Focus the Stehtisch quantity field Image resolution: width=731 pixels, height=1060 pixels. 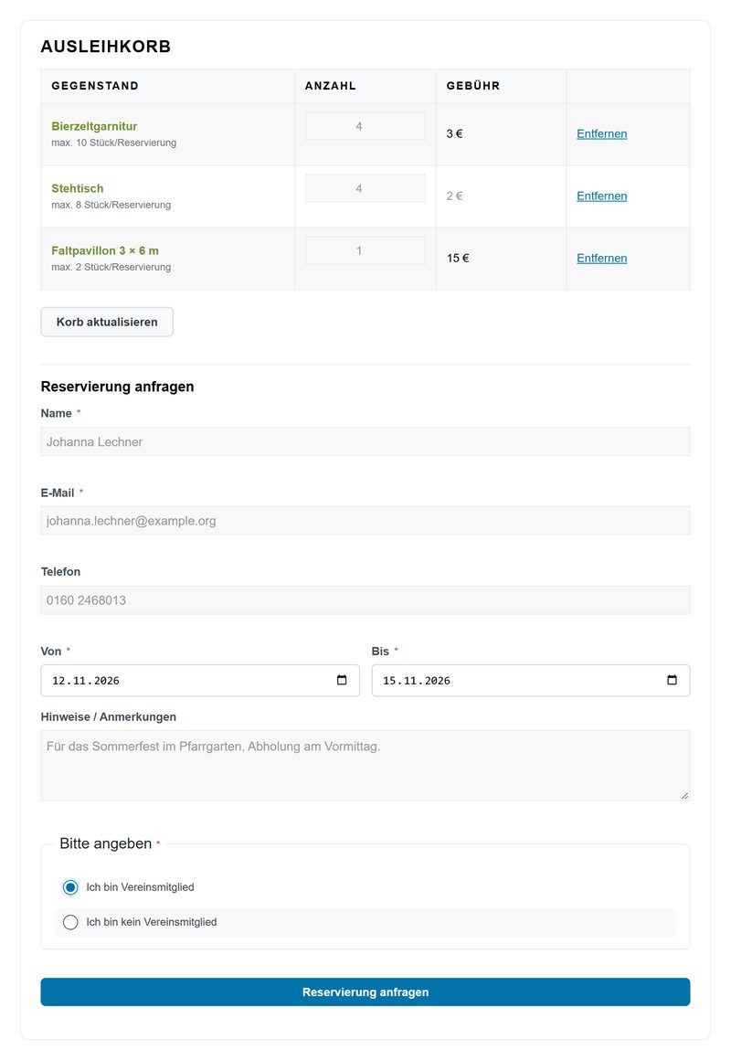365,188
